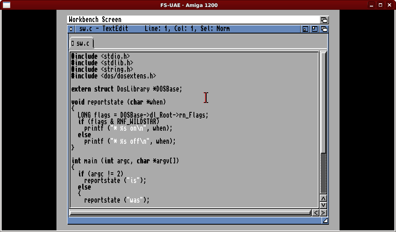This screenshot has height=232, width=396.
Task: Click Workbench Screen depth gadget
Action: [324, 20]
